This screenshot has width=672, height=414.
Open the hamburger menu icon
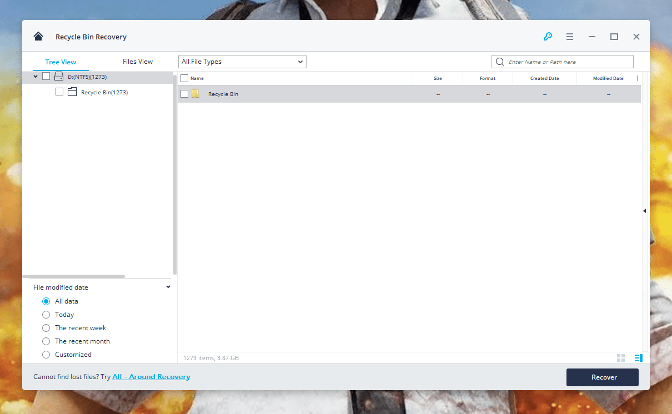[570, 37]
